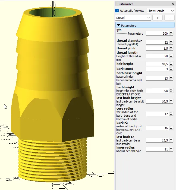The image size is (176, 190).
Task: Click the 'thread diameter' parameter label
Action: pyautogui.click(x=129, y=41)
